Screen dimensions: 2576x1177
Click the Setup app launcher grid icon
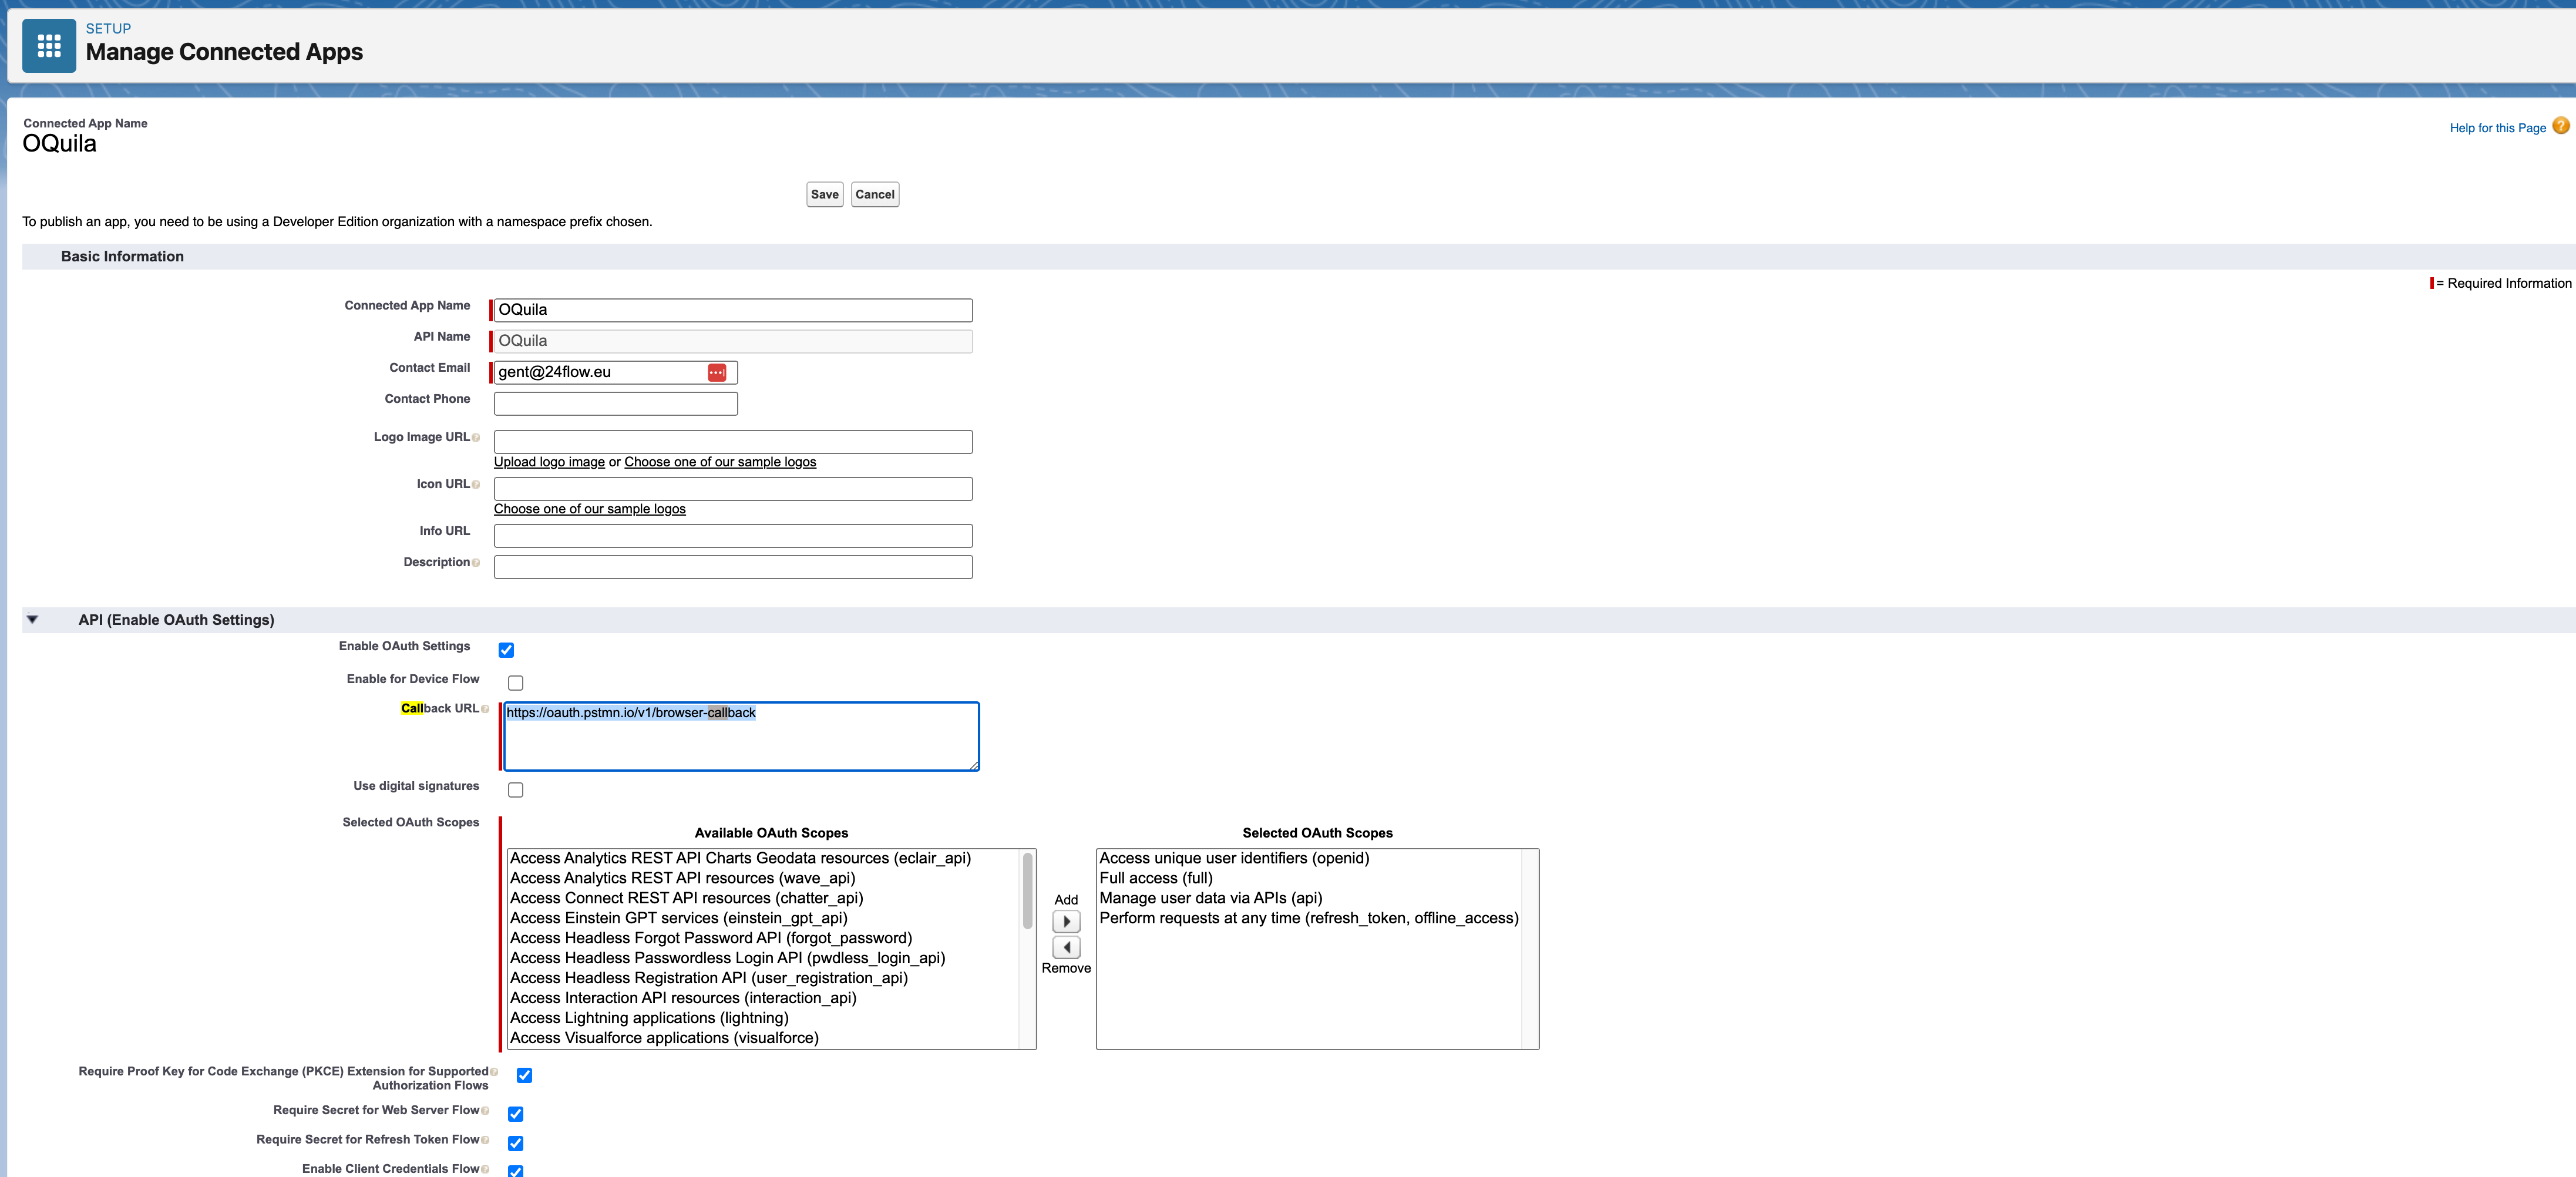click(x=49, y=46)
